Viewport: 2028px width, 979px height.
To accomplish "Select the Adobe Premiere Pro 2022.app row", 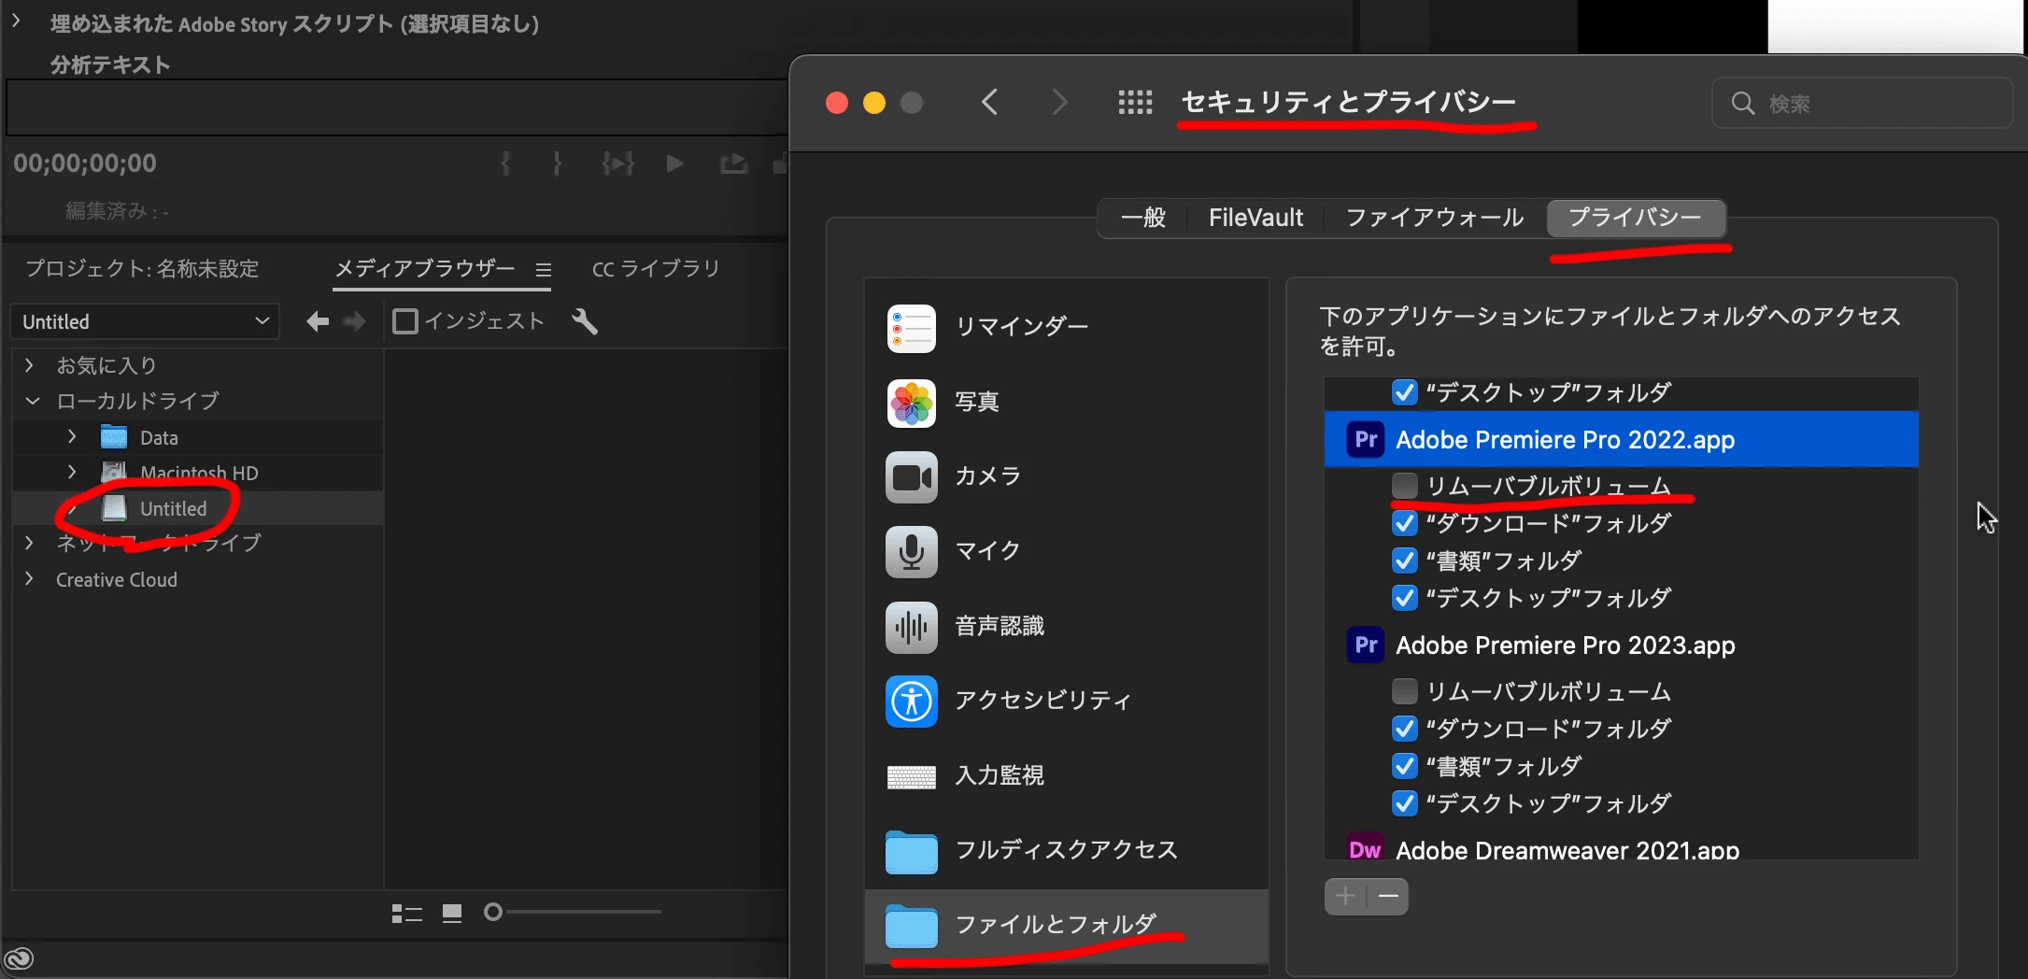I will [x=1621, y=439].
